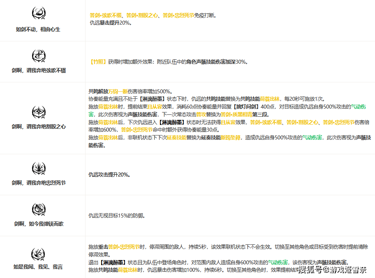Click the orange 万钧一断 skill term
The height and width of the screenshot is (278, 375).
coord(119,91)
